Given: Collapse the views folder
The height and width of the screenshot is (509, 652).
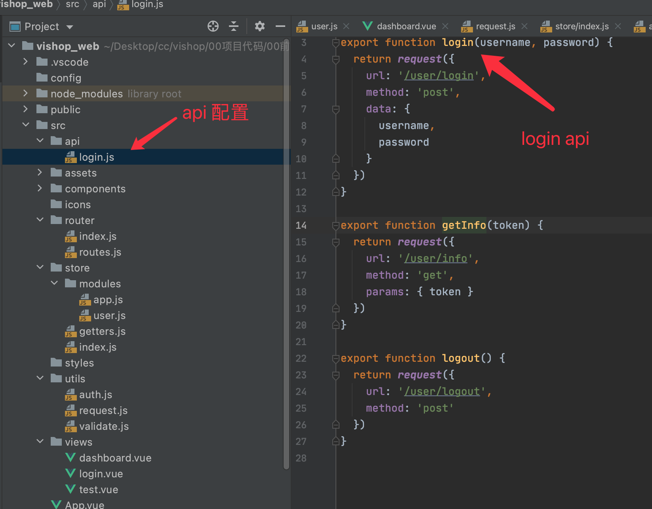Looking at the screenshot, I should [x=40, y=442].
